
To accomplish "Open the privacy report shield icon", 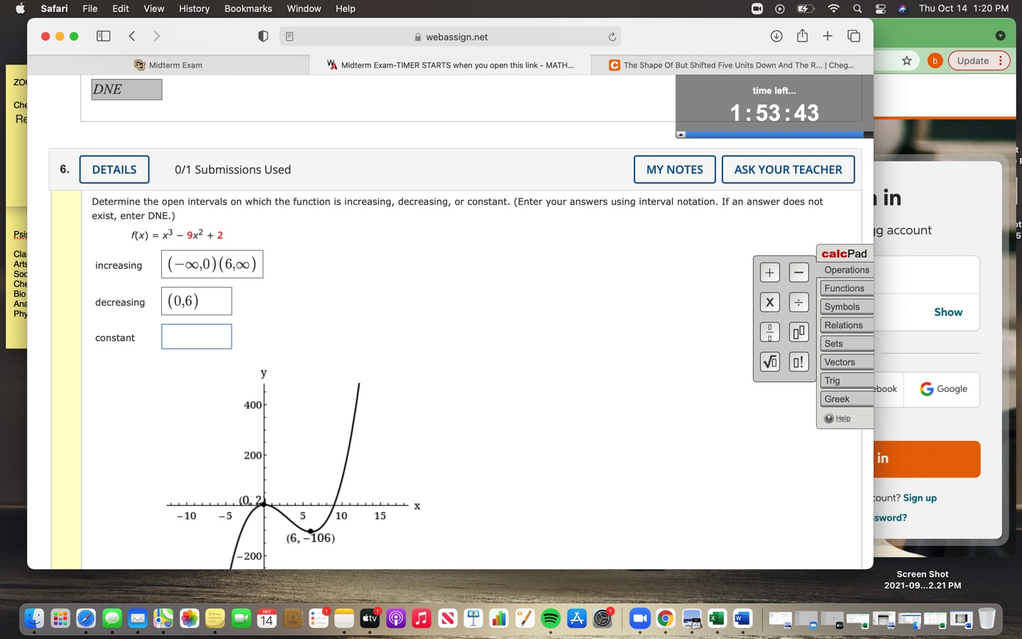I will pos(263,36).
